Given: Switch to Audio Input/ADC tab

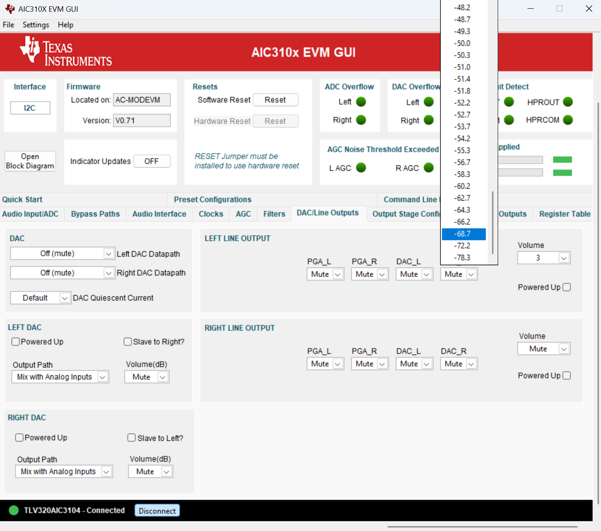Looking at the screenshot, I should 31,214.
